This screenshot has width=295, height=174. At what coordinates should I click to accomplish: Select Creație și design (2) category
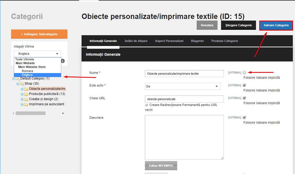(43, 99)
